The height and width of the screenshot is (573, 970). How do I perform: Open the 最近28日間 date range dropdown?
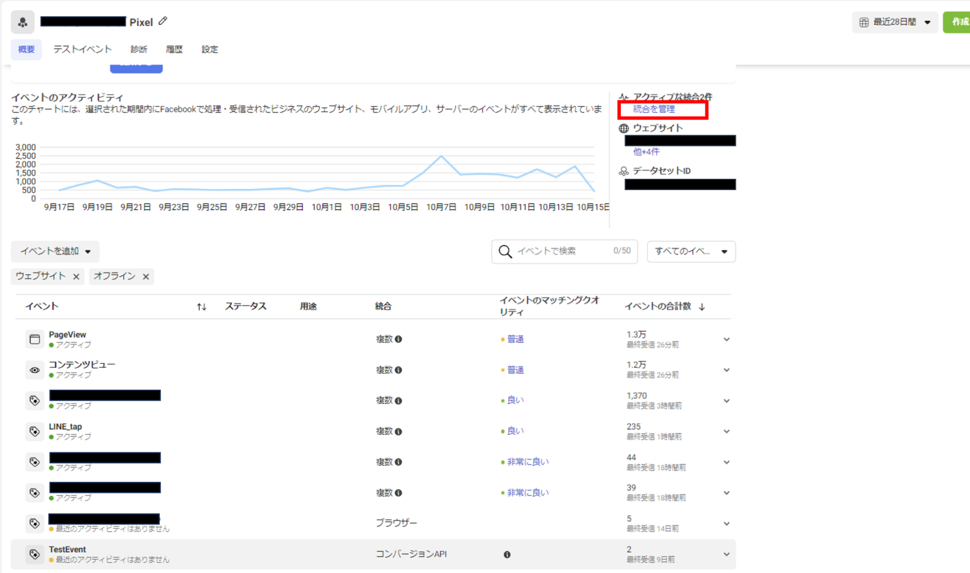[895, 22]
